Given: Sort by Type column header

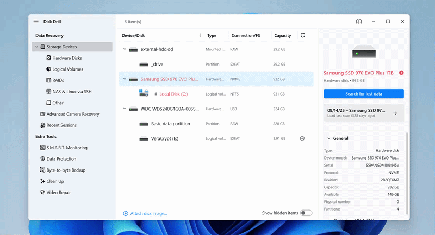Looking at the screenshot, I should [212, 35].
